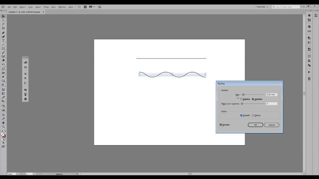Select the Hand tool
Image resolution: width=319 pixels, height=179 pixels.
[3, 123]
